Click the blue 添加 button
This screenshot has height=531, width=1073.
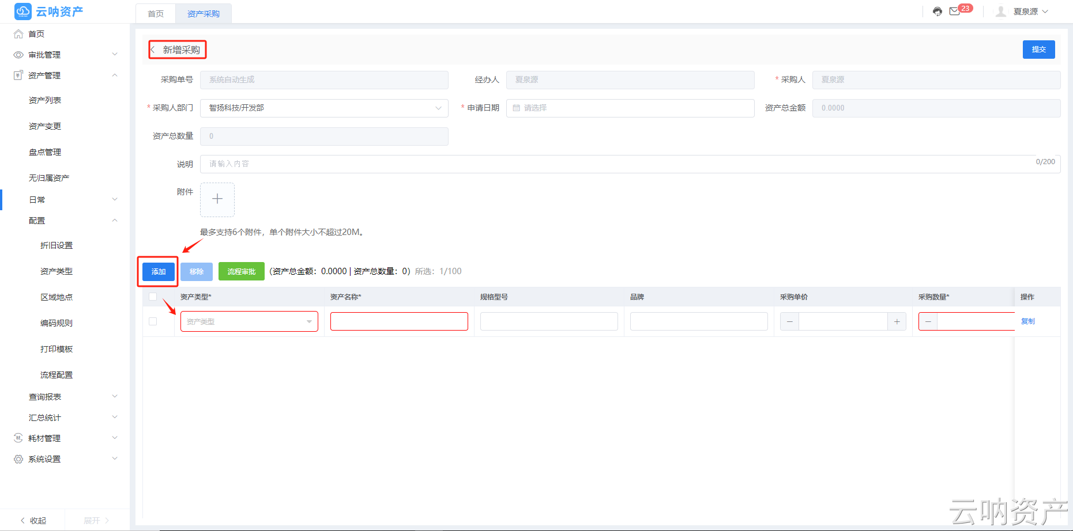(159, 271)
